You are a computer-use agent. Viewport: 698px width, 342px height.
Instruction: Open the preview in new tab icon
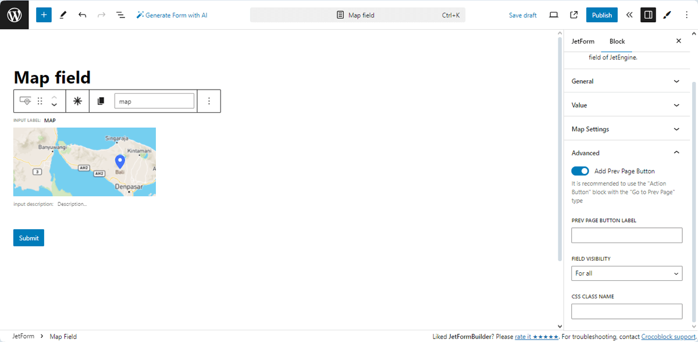[574, 15]
